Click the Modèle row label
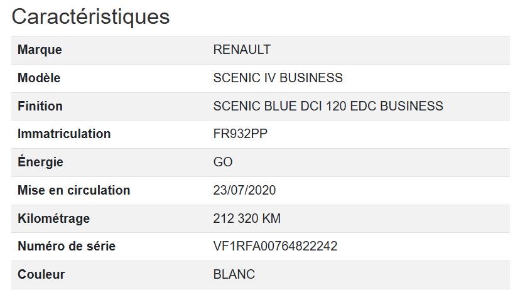 coord(39,78)
